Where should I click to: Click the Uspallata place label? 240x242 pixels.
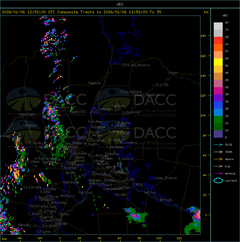(x=27, y=114)
